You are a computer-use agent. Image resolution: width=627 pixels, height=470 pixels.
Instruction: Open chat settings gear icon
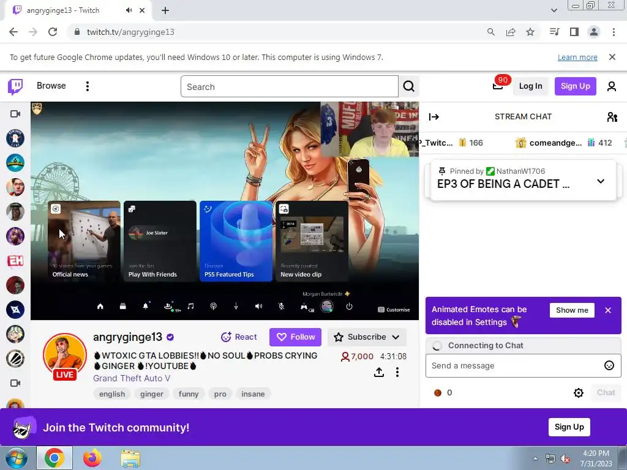point(578,392)
